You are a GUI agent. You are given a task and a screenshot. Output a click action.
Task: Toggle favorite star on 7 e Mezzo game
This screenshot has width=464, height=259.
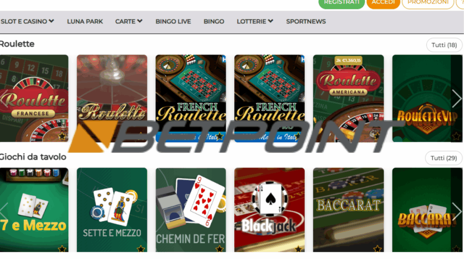tap(62, 249)
